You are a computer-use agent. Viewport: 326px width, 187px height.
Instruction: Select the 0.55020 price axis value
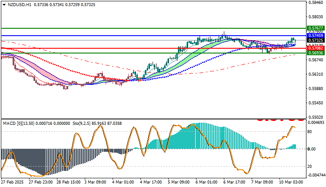coord(316,117)
